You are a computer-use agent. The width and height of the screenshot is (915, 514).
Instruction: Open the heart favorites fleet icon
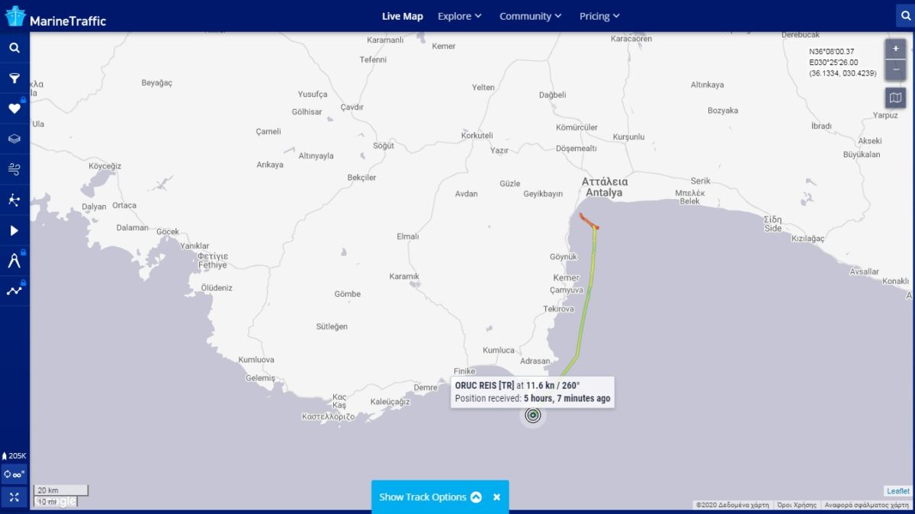(x=14, y=109)
